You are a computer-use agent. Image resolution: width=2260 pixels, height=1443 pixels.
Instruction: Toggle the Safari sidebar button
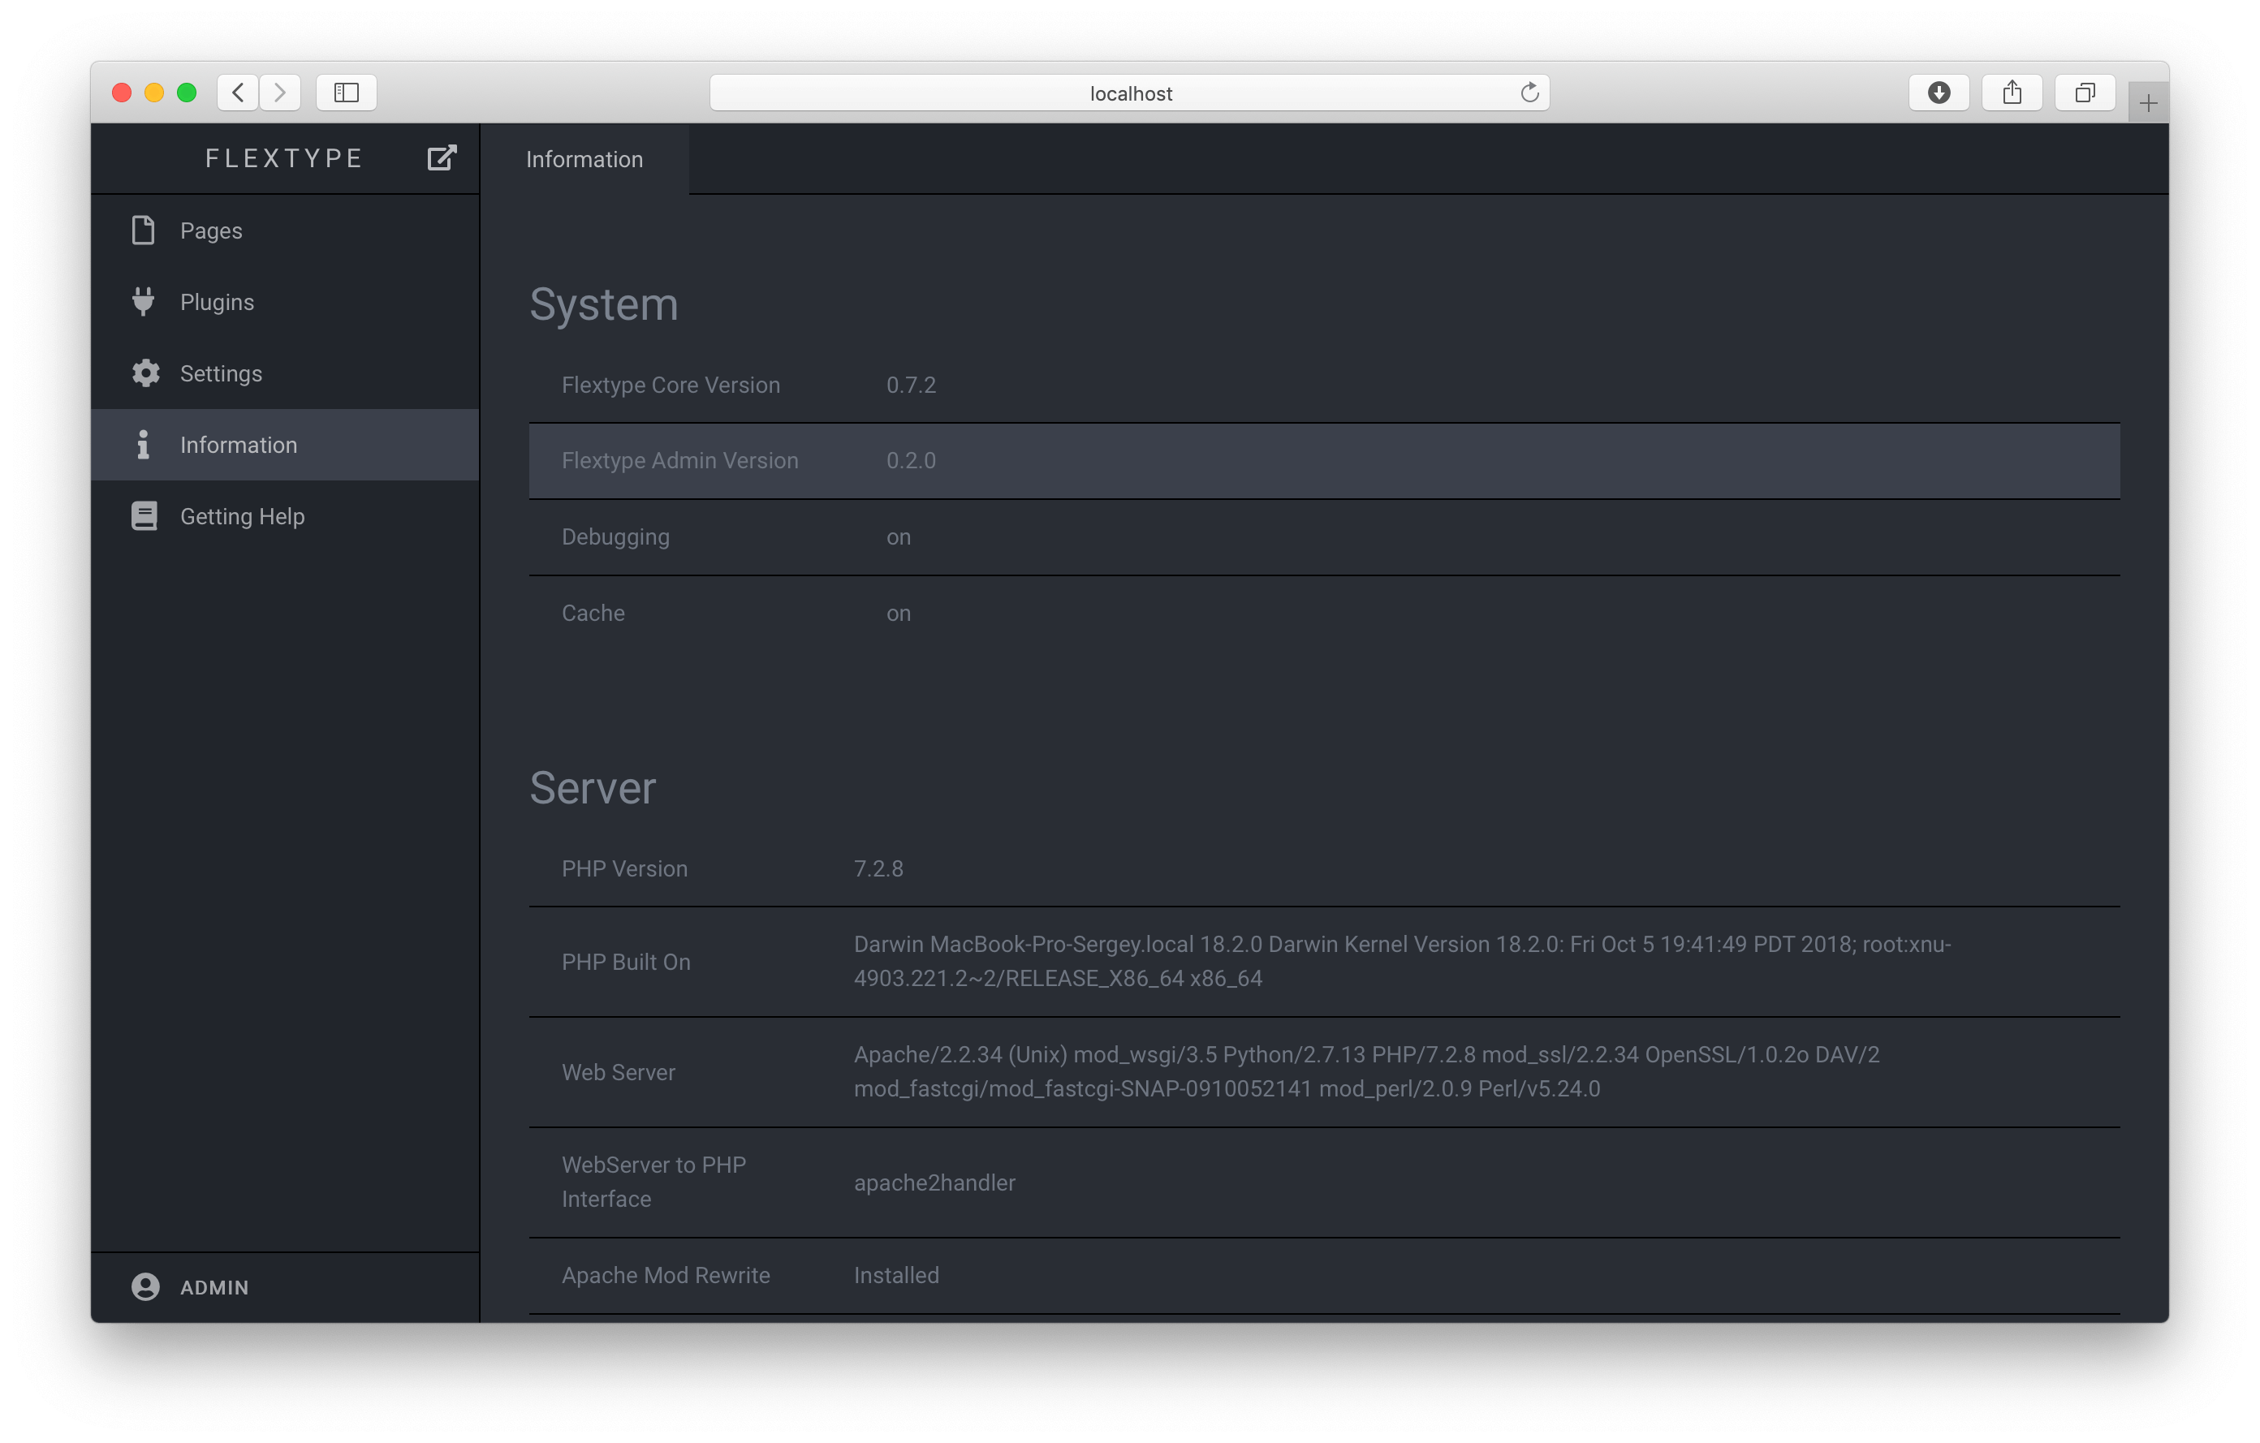pos(347,92)
